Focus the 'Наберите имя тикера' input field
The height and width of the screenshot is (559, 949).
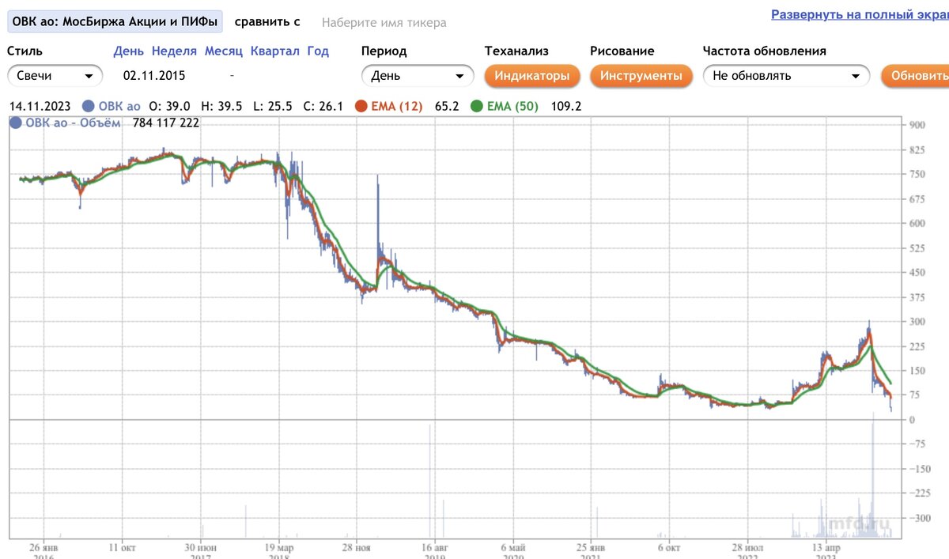point(384,22)
